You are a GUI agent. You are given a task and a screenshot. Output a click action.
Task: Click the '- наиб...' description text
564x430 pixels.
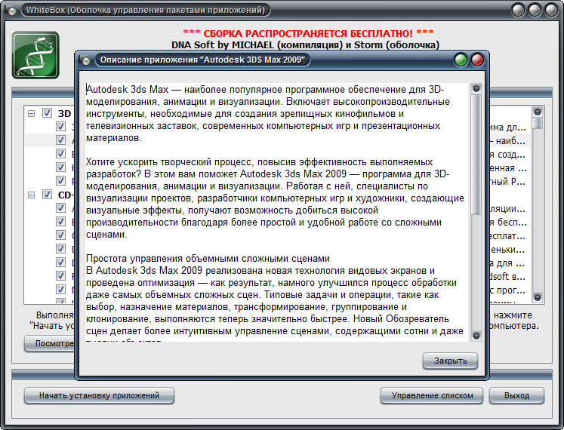tap(507, 141)
